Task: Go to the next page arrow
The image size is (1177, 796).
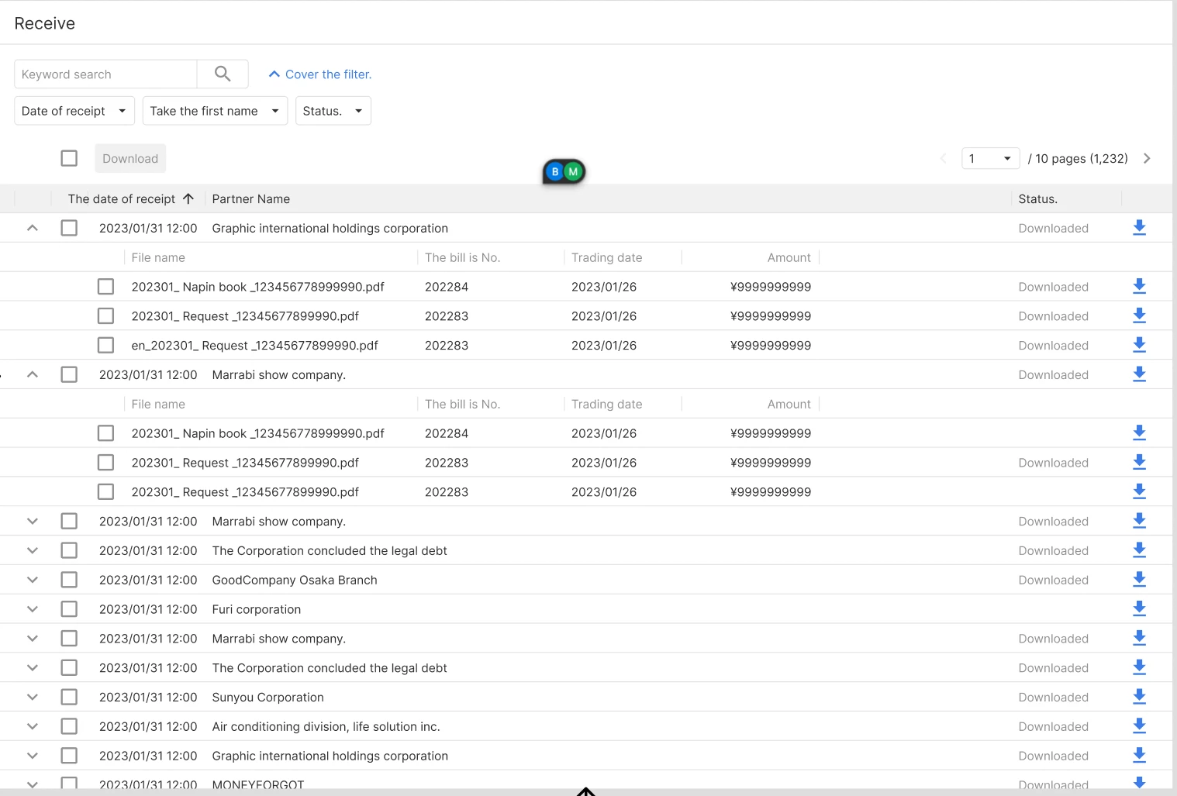Action: pyautogui.click(x=1147, y=158)
